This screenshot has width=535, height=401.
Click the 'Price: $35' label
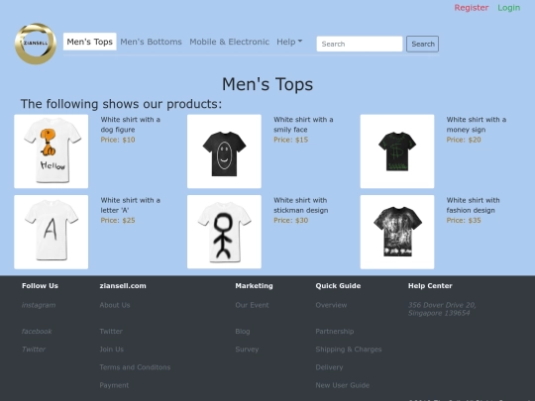tap(464, 220)
